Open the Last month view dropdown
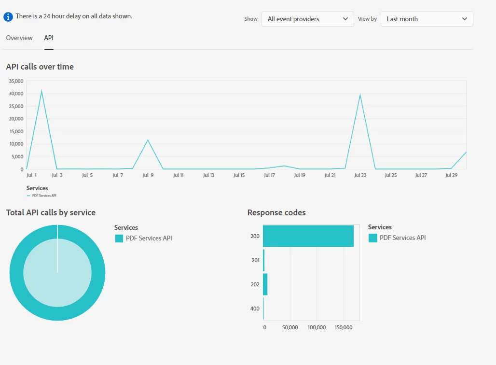Image resolution: width=496 pixels, height=365 pixels. click(427, 19)
